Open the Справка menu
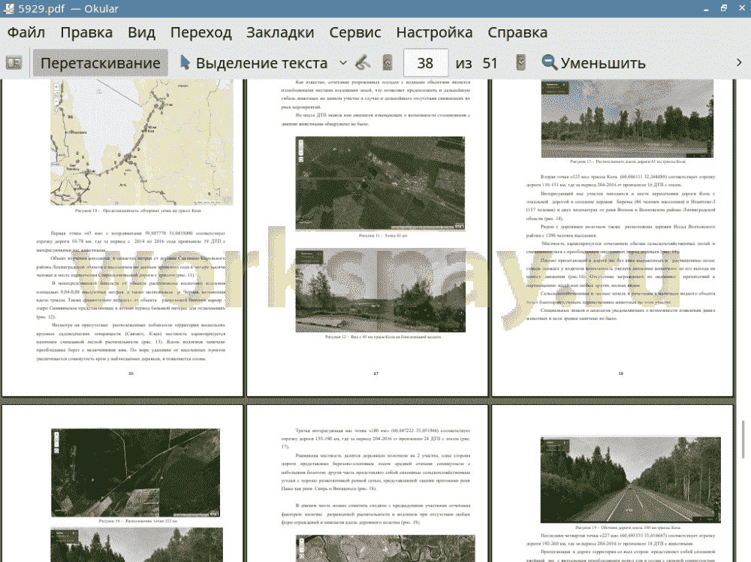The width and height of the screenshot is (751, 562). coord(517,32)
